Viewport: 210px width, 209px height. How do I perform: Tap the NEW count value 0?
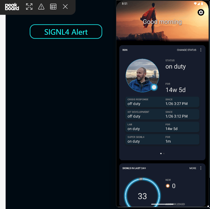[173, 186]
